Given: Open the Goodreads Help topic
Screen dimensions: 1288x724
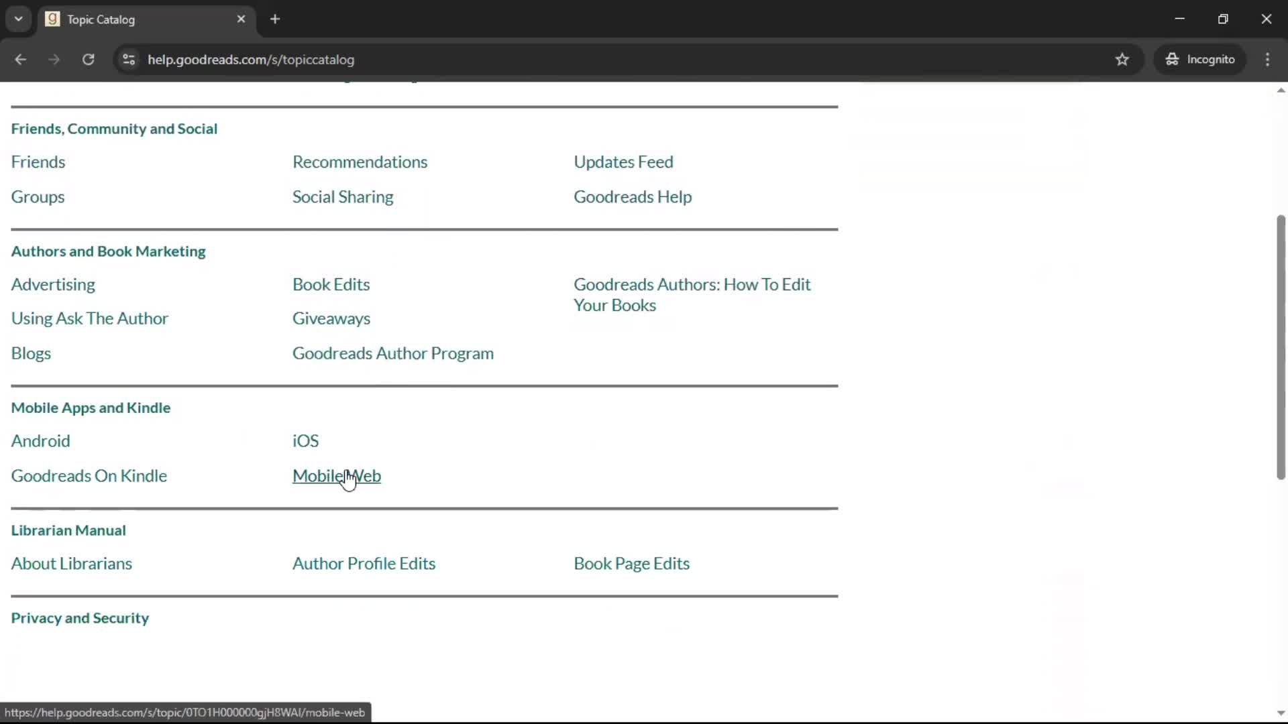Looking at the screenshot, I should coord(633,197).
